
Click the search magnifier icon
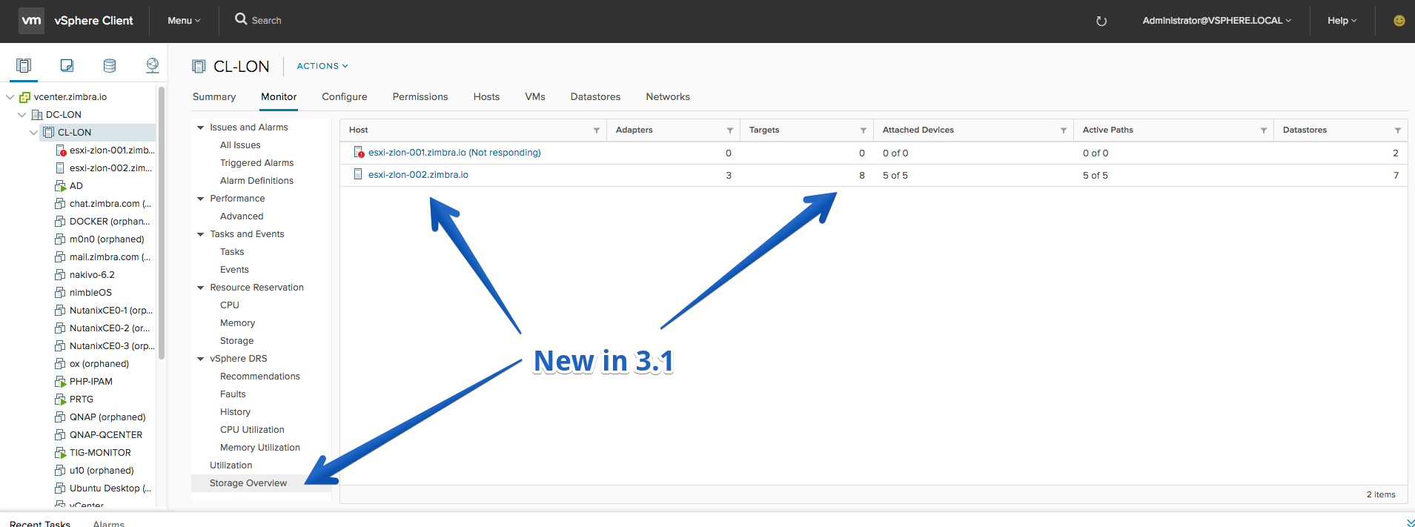[x=241, y=19]
